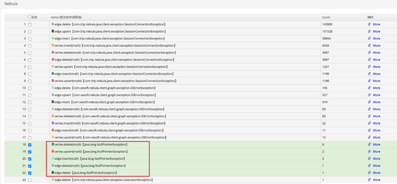Uncheck the box for row 20
Viewport: 397px width, 184px height.
pos(30,159)
